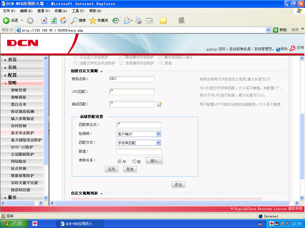Click the 应用 button
This screenshot has height=228, width=305.
point(111,169)
